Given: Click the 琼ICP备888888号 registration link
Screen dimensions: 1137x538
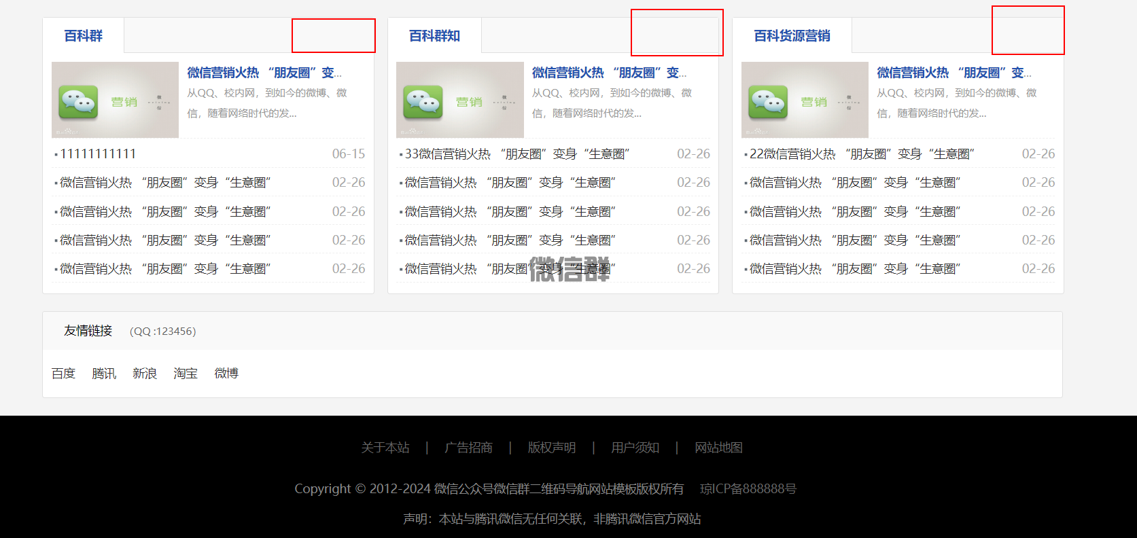Looking at the screenshot, I should point(748,489).
